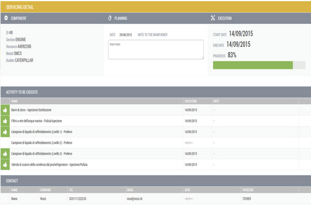Screen dimensions: 311x207
Task: Click the Section ENGINE field
Action: 16,39
